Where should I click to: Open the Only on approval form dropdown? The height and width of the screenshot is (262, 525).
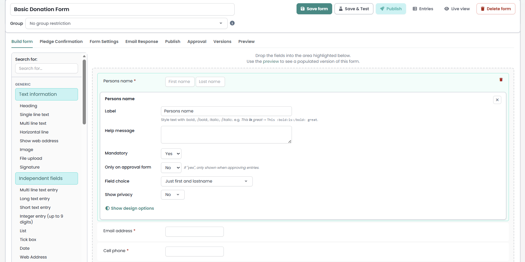[171, 168]
